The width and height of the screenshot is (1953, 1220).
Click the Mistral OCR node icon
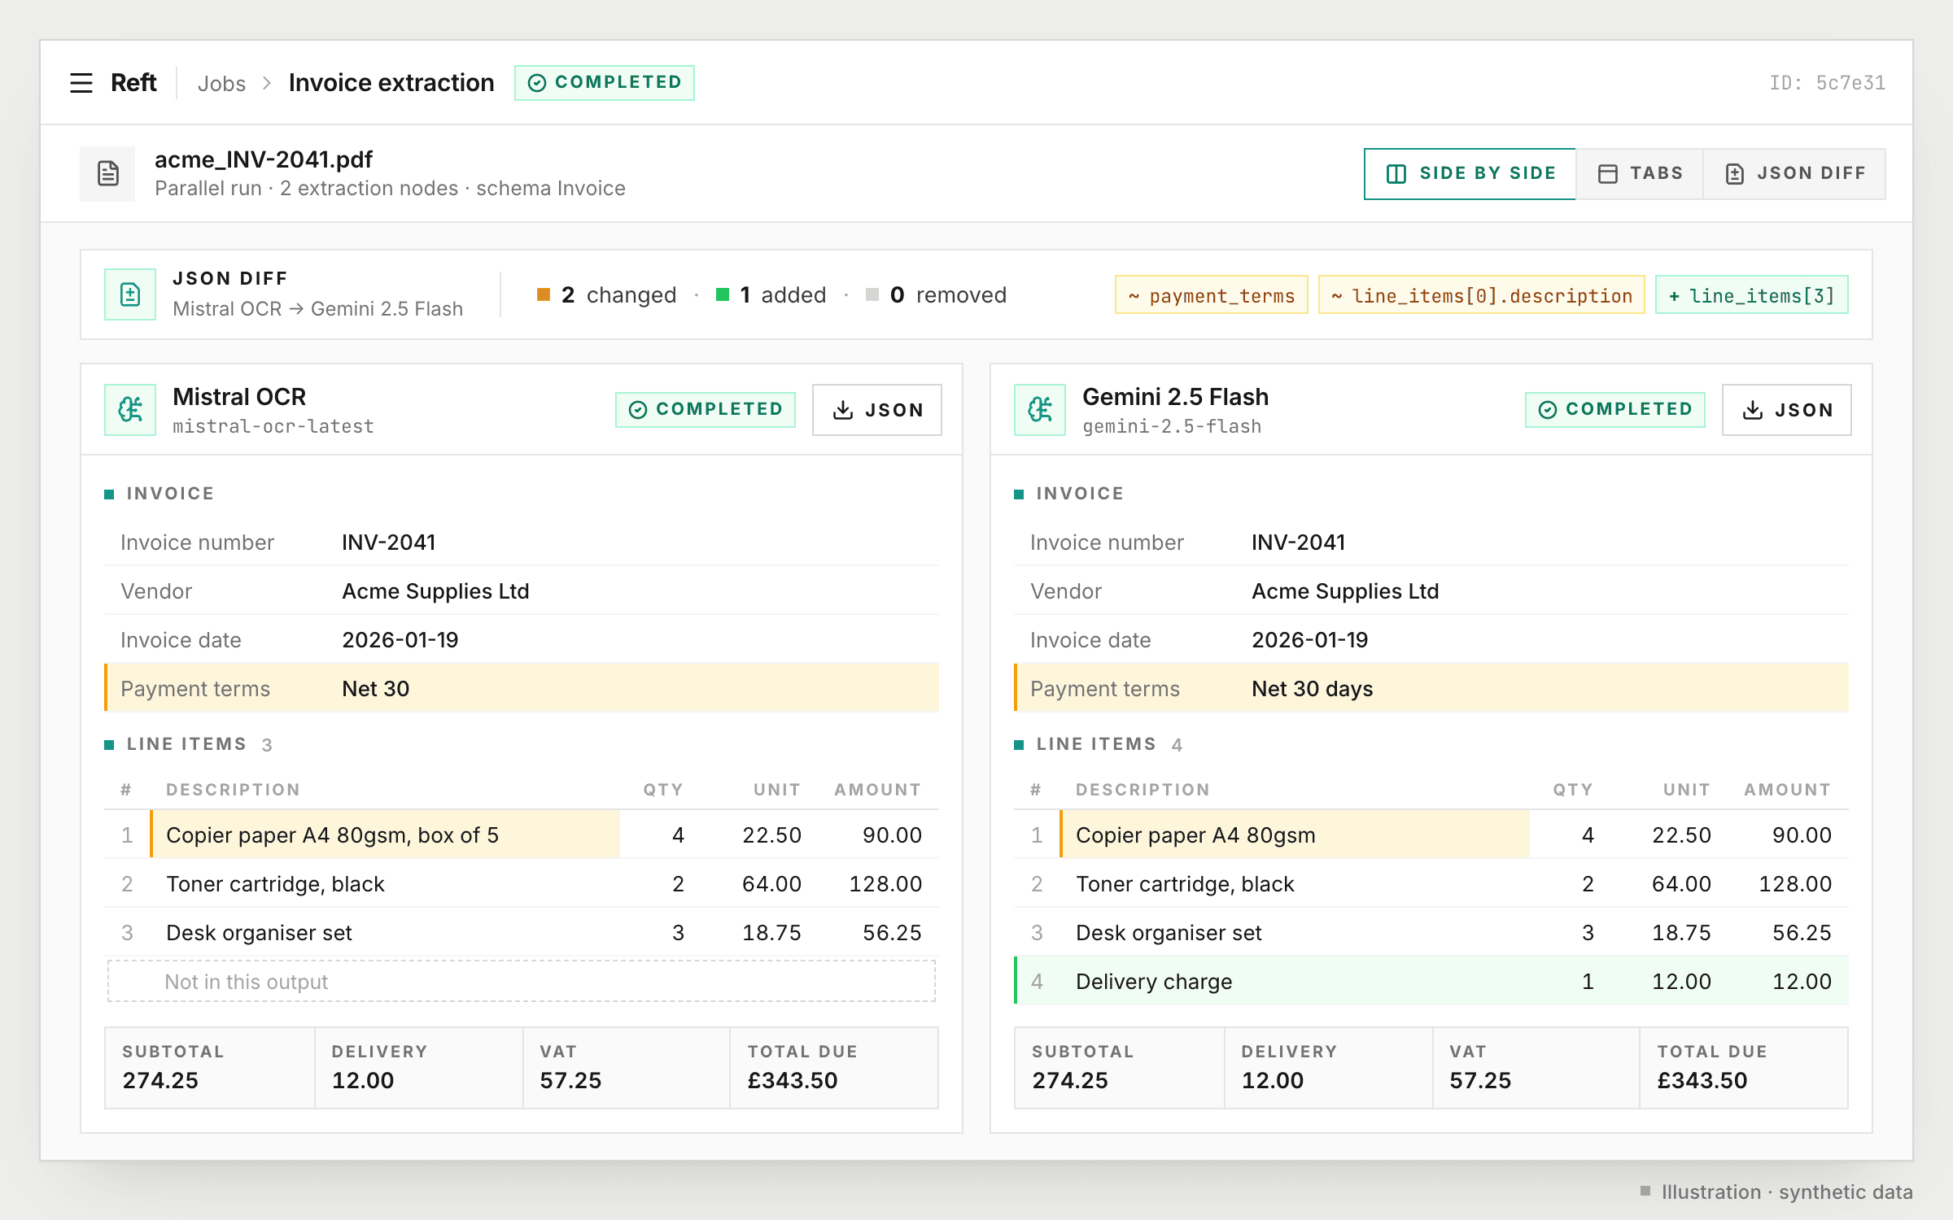click(130, 409)
